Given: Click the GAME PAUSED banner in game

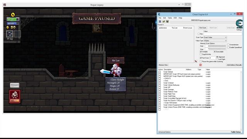Looking at the screenshot, I should click(97, 19).
